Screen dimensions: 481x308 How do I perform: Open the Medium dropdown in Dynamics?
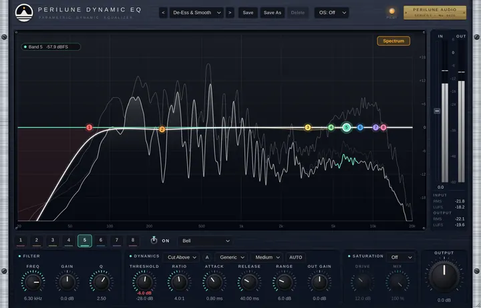point(267,257)
